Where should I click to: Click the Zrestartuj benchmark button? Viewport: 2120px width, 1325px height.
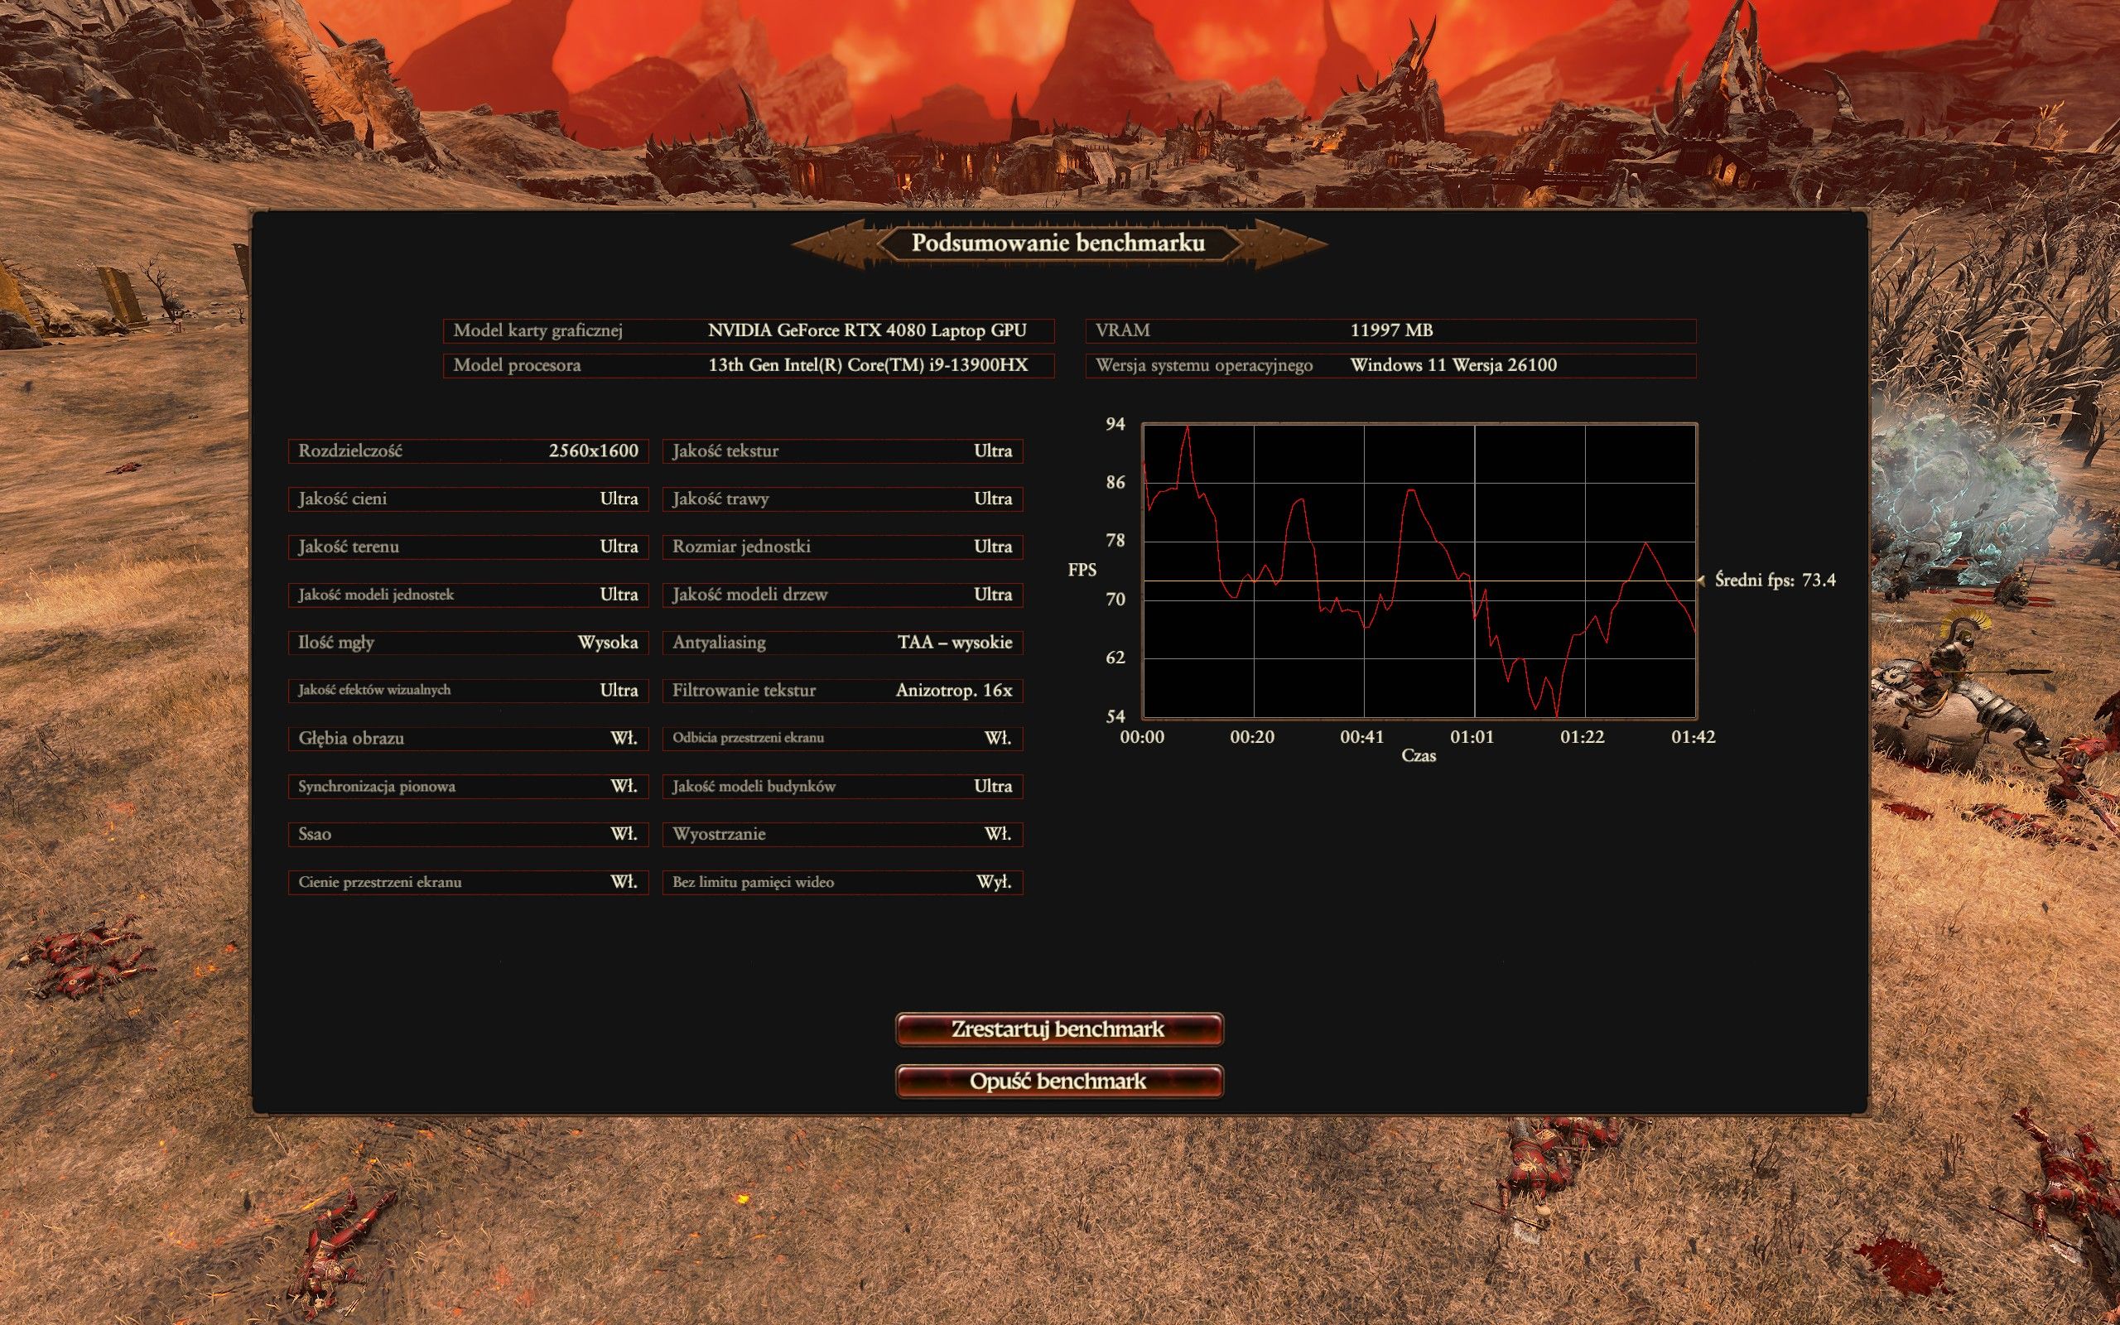(1059, 1029)
